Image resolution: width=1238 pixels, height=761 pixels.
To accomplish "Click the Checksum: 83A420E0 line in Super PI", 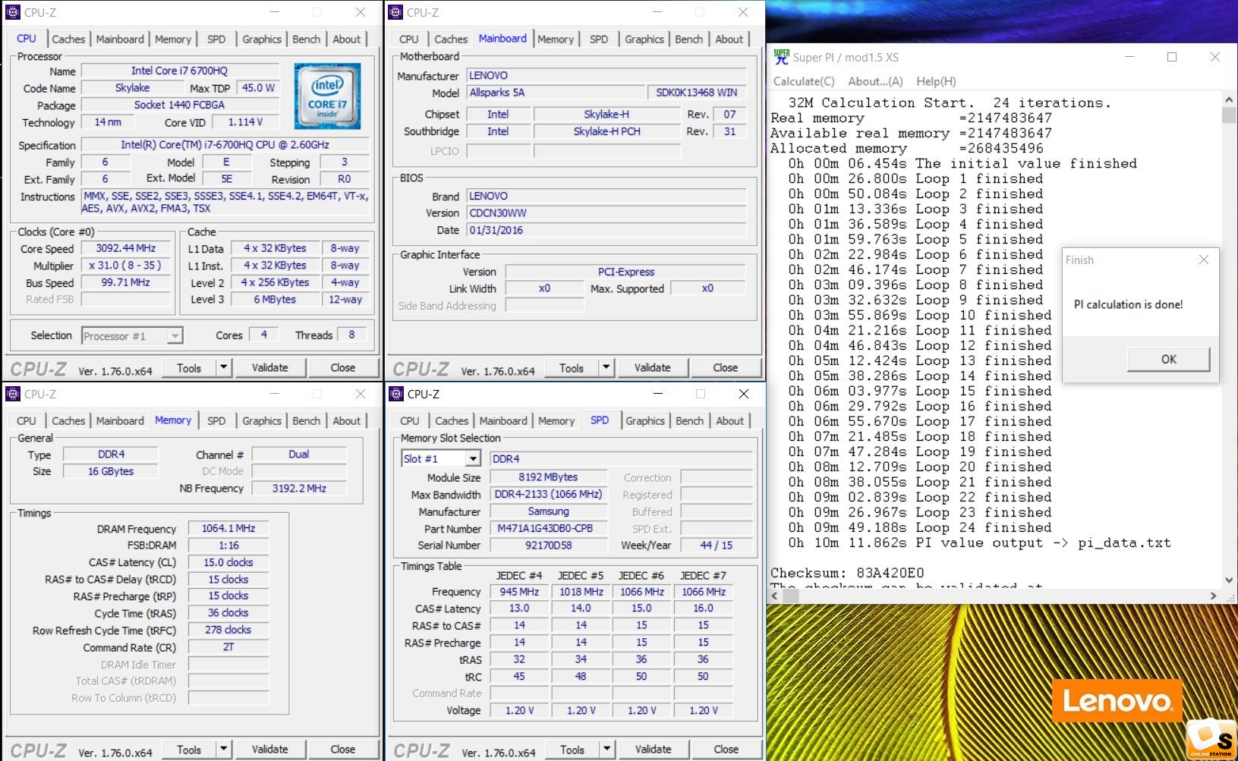I will 847,573.
